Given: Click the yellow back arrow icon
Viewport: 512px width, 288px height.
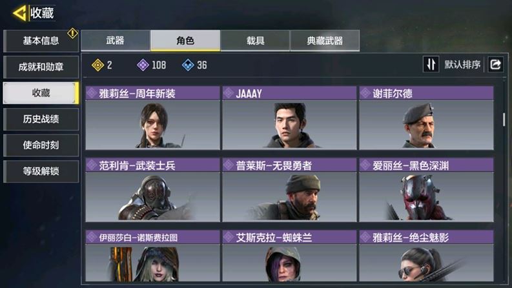Looking at the screenshot, I should point(19,13).
